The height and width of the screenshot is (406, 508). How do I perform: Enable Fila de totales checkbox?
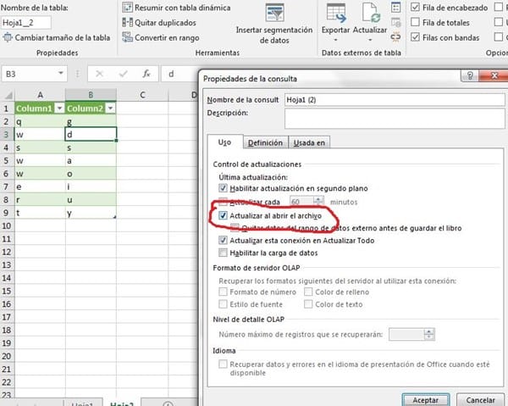[x=415, y=22]
